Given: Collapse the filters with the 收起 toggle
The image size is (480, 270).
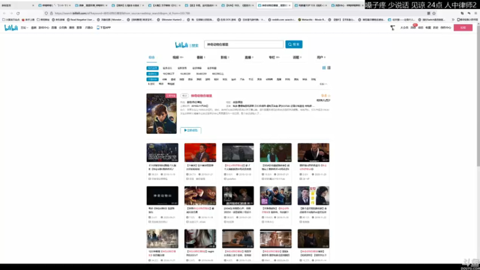Looking at the screenshot, I should pyautogui.click(x=323, y=84).
